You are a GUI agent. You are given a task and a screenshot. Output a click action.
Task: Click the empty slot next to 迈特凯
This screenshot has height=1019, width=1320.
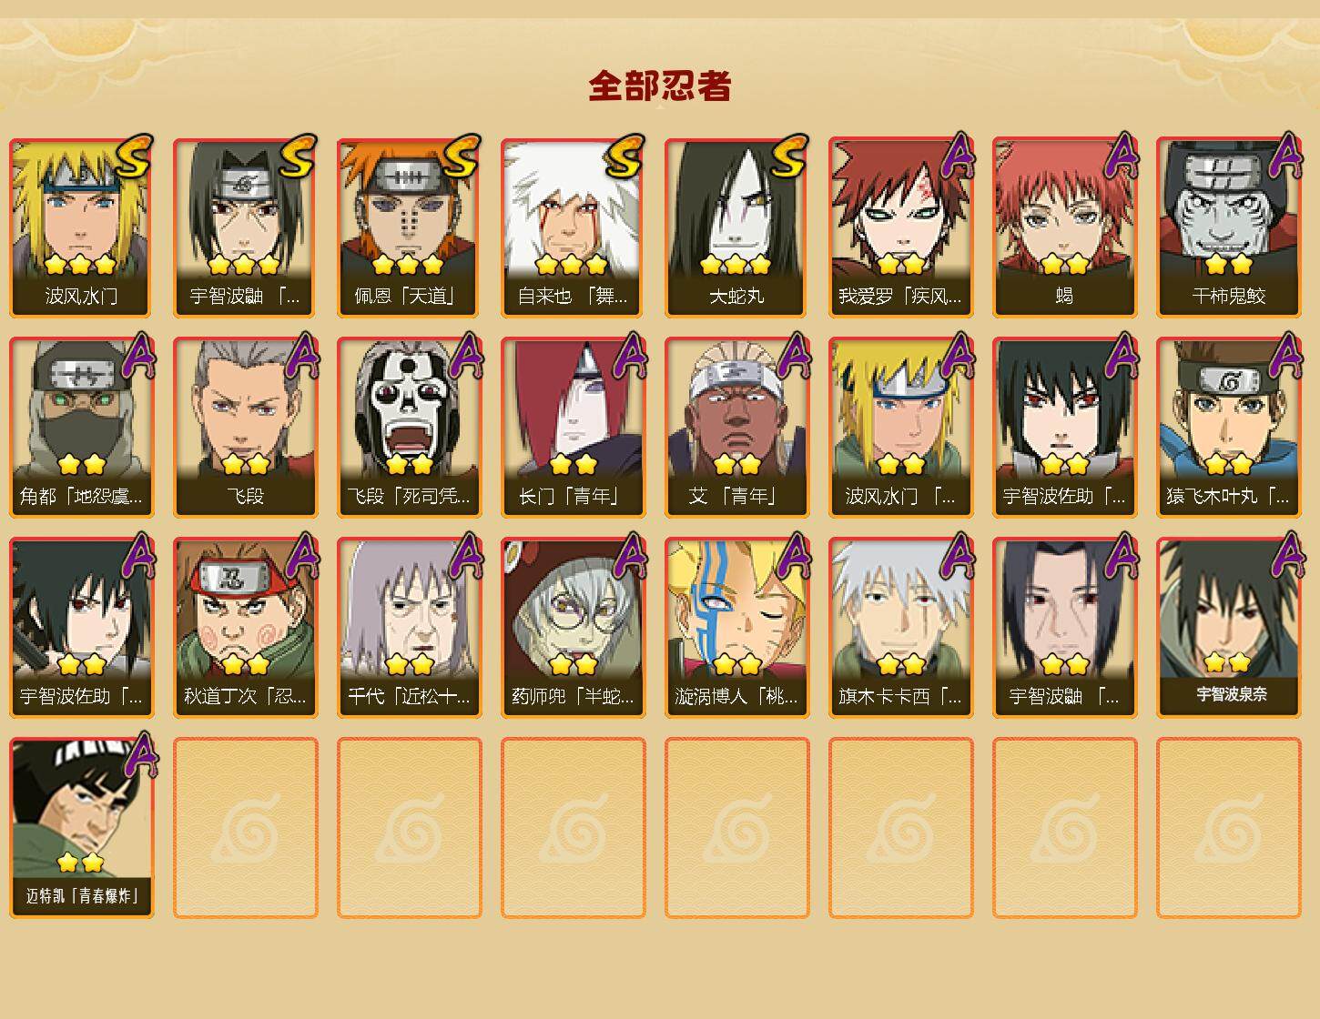(245, 828)
